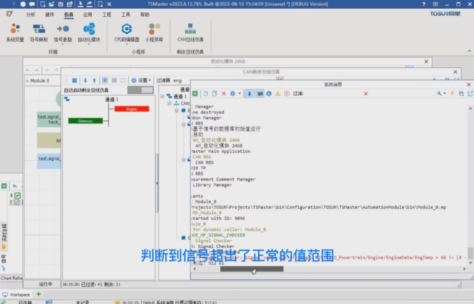
Task: Click the question mark help icon
Action: 424,4
